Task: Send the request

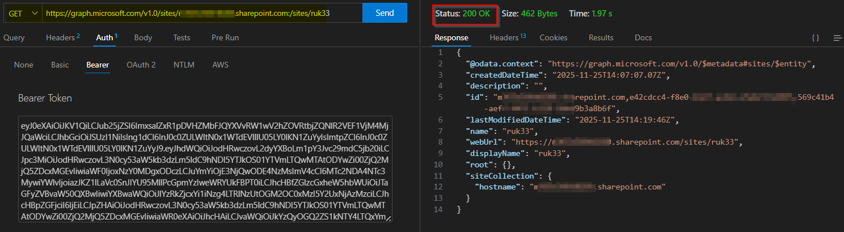Action: (x=385, y=13)
